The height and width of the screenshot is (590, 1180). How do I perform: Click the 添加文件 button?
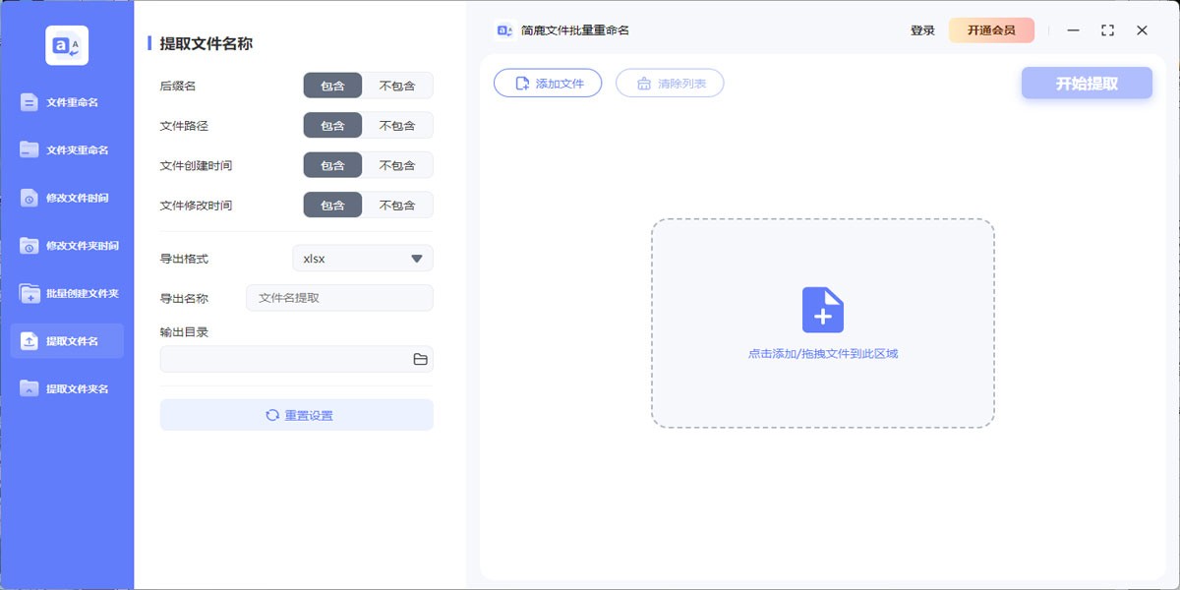pos(548,84)
